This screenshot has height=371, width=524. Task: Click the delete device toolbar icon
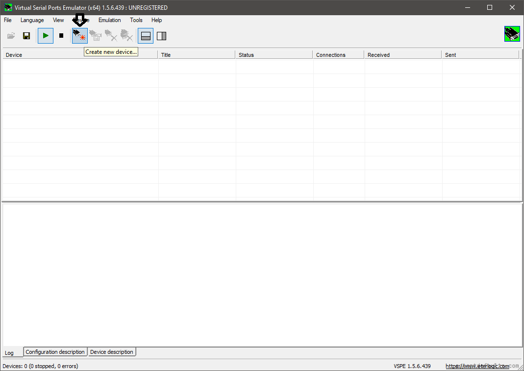tap(111, 36)
